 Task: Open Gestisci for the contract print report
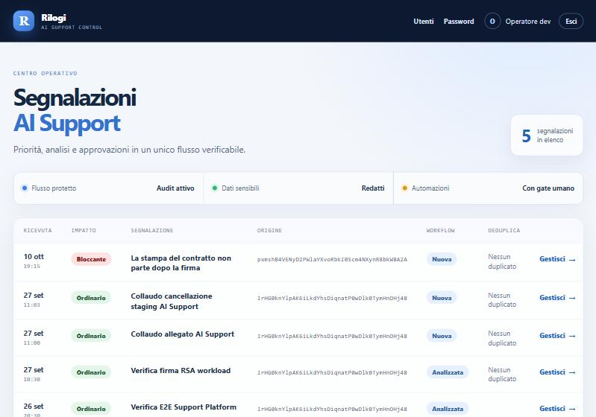[557, 259]
